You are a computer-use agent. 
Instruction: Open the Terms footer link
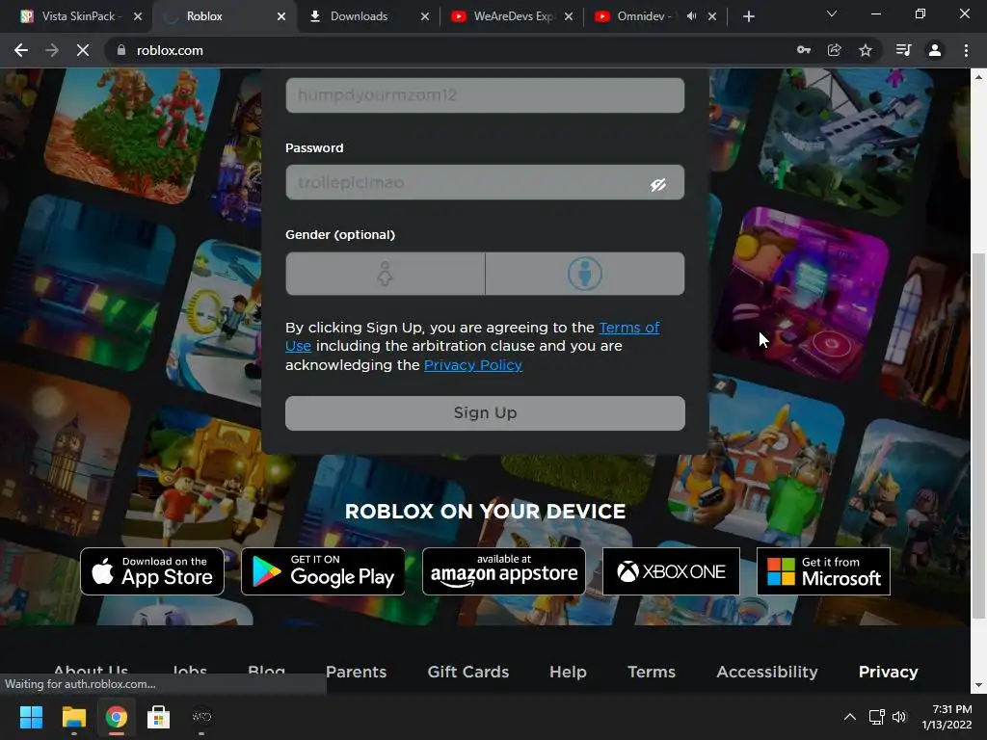652,672
